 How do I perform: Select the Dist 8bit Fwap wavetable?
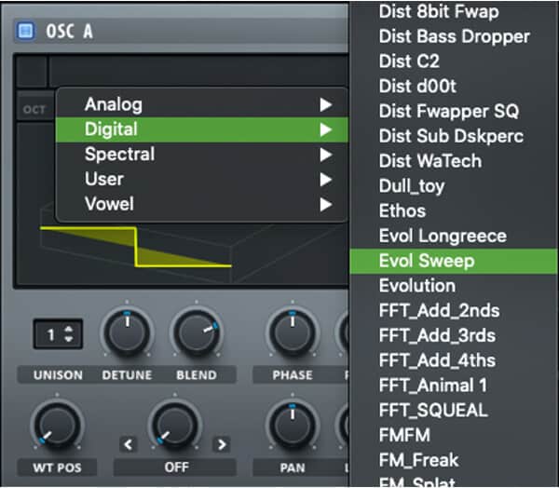click(x=454, y=12)
